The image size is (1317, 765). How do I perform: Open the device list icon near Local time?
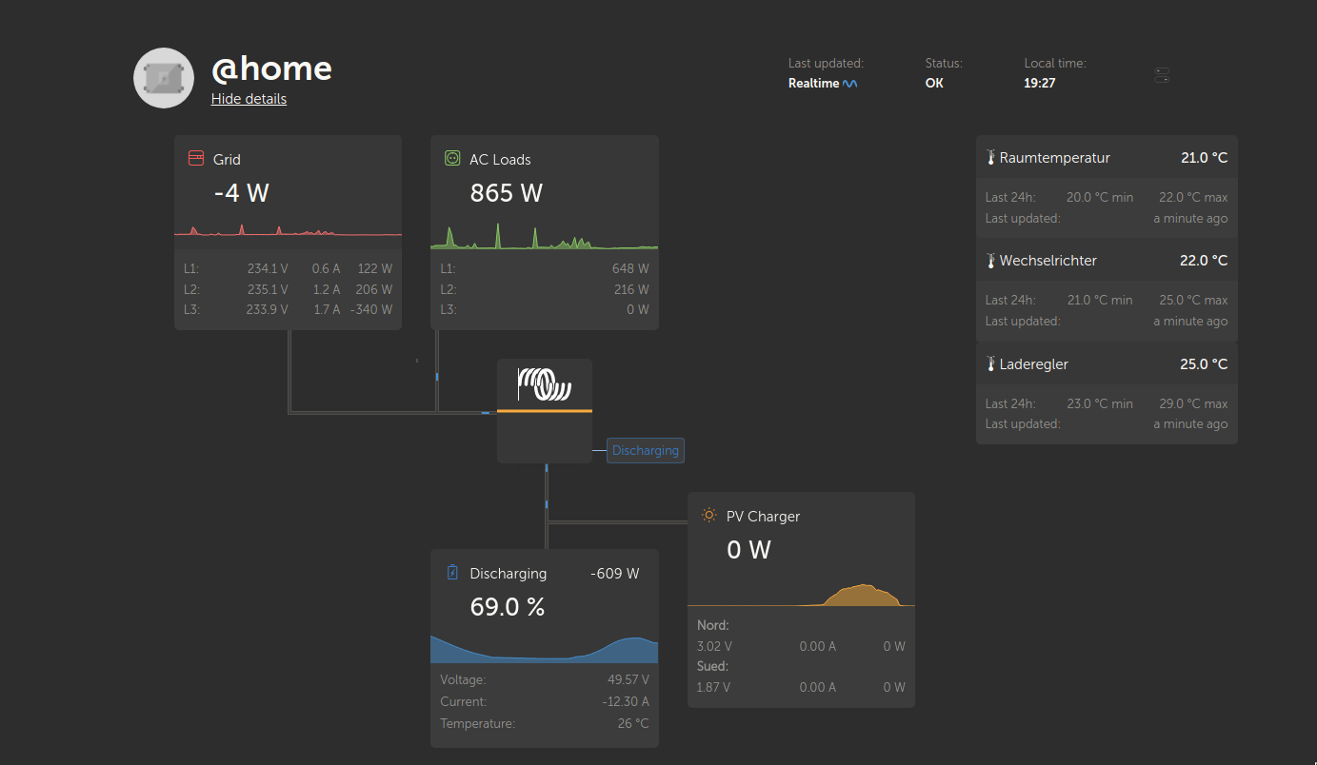(1161, 75)
